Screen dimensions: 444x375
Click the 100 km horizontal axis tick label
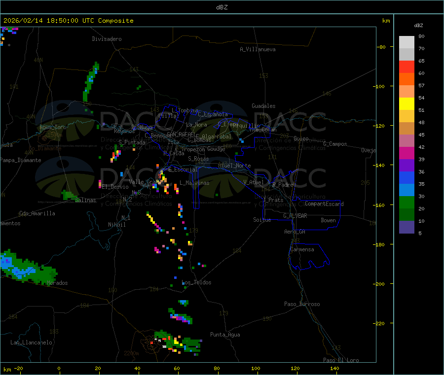coord(256,368)
